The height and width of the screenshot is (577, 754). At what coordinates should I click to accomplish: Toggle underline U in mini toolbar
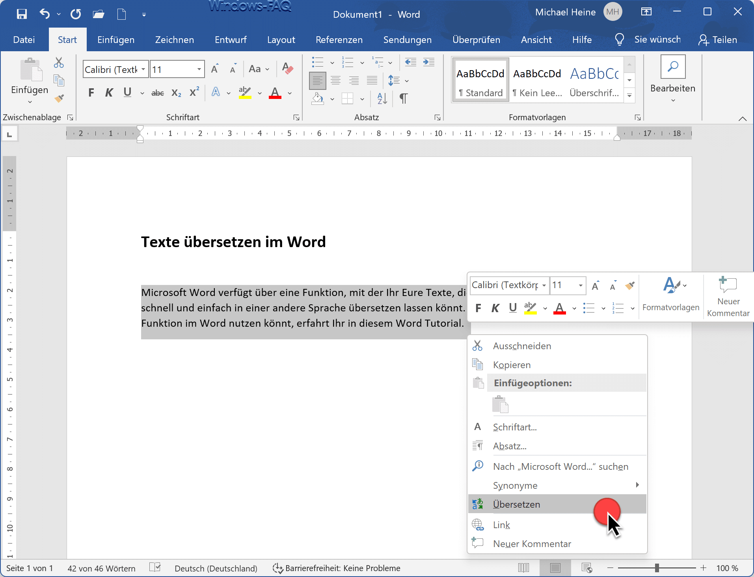pos(513,308)
